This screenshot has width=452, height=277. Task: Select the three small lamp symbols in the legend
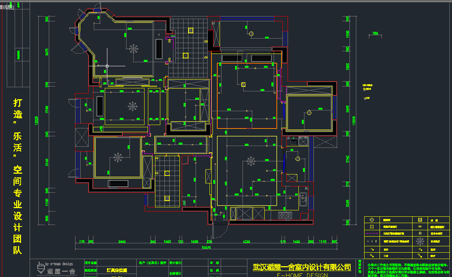(x=372, y=241)
